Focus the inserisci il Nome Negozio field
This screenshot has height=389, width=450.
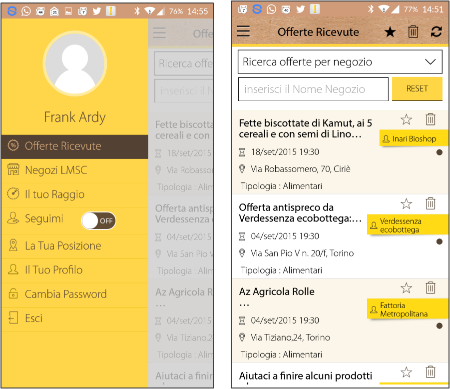click(x=313, y=89)
